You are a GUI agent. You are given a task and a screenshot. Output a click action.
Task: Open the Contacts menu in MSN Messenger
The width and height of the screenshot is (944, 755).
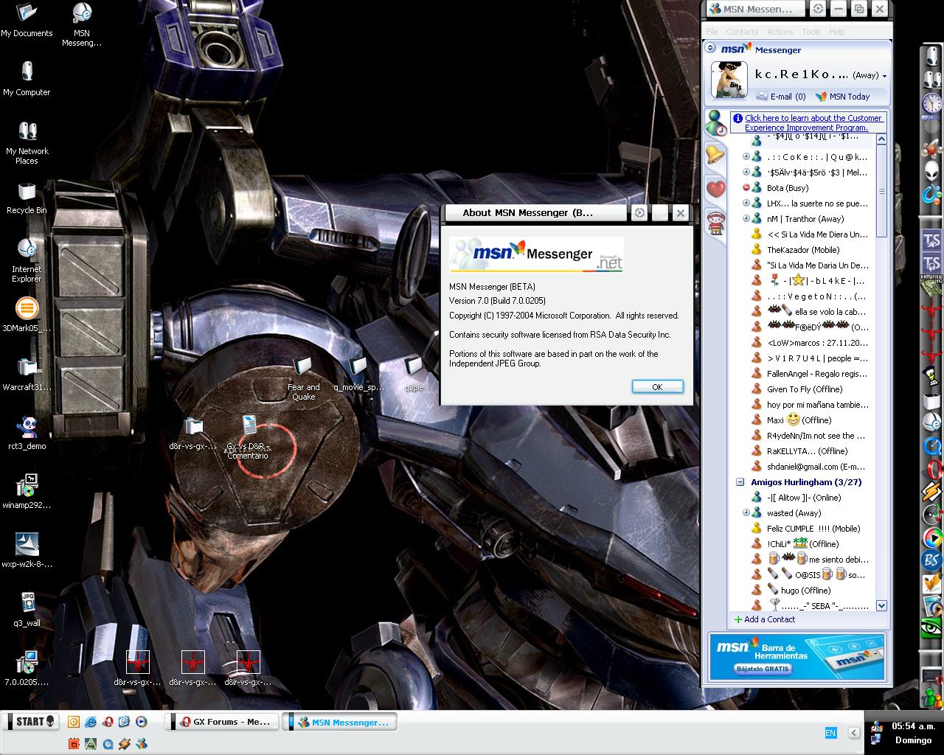click(742, 32)
